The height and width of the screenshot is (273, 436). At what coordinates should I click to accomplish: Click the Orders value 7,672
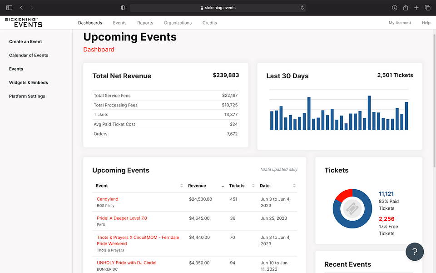pyautogui.click(x=232, y=134)
